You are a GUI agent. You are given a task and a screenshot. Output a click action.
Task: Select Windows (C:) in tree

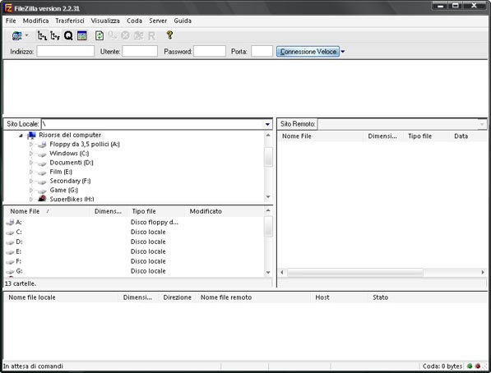[69, 154]
